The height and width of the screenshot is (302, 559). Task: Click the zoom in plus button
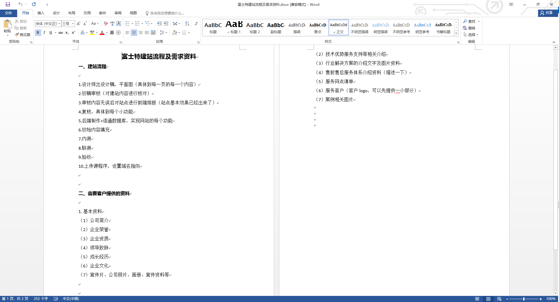(541, 299)
